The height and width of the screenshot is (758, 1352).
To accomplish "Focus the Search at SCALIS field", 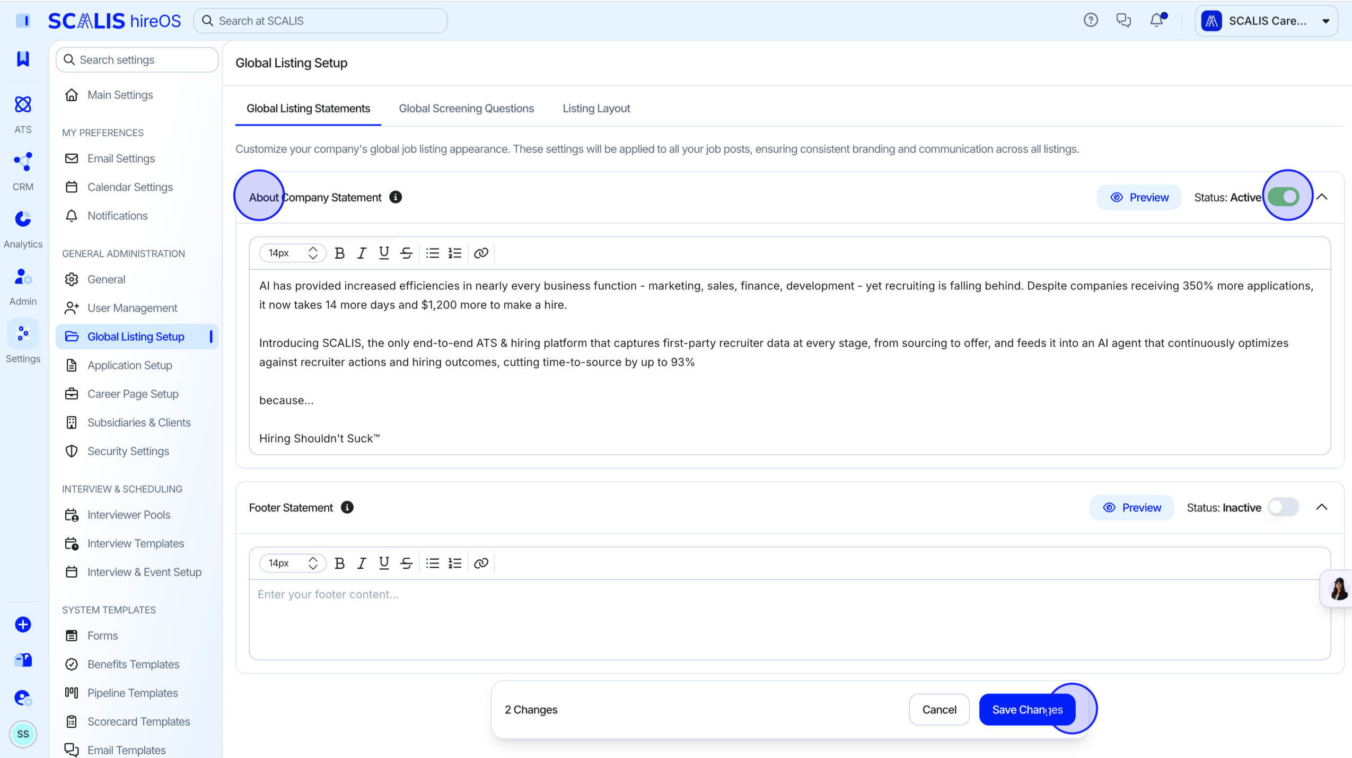I will [x=320, y=21].
